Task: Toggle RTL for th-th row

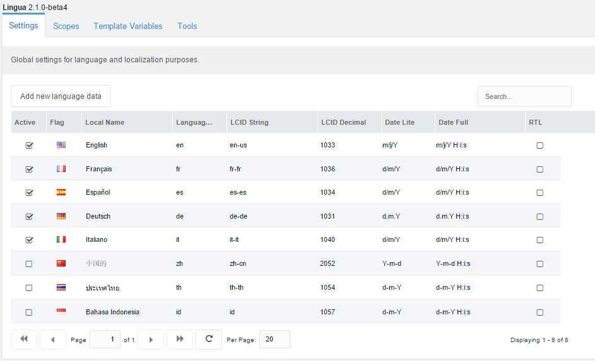Action: coord(539,288)
